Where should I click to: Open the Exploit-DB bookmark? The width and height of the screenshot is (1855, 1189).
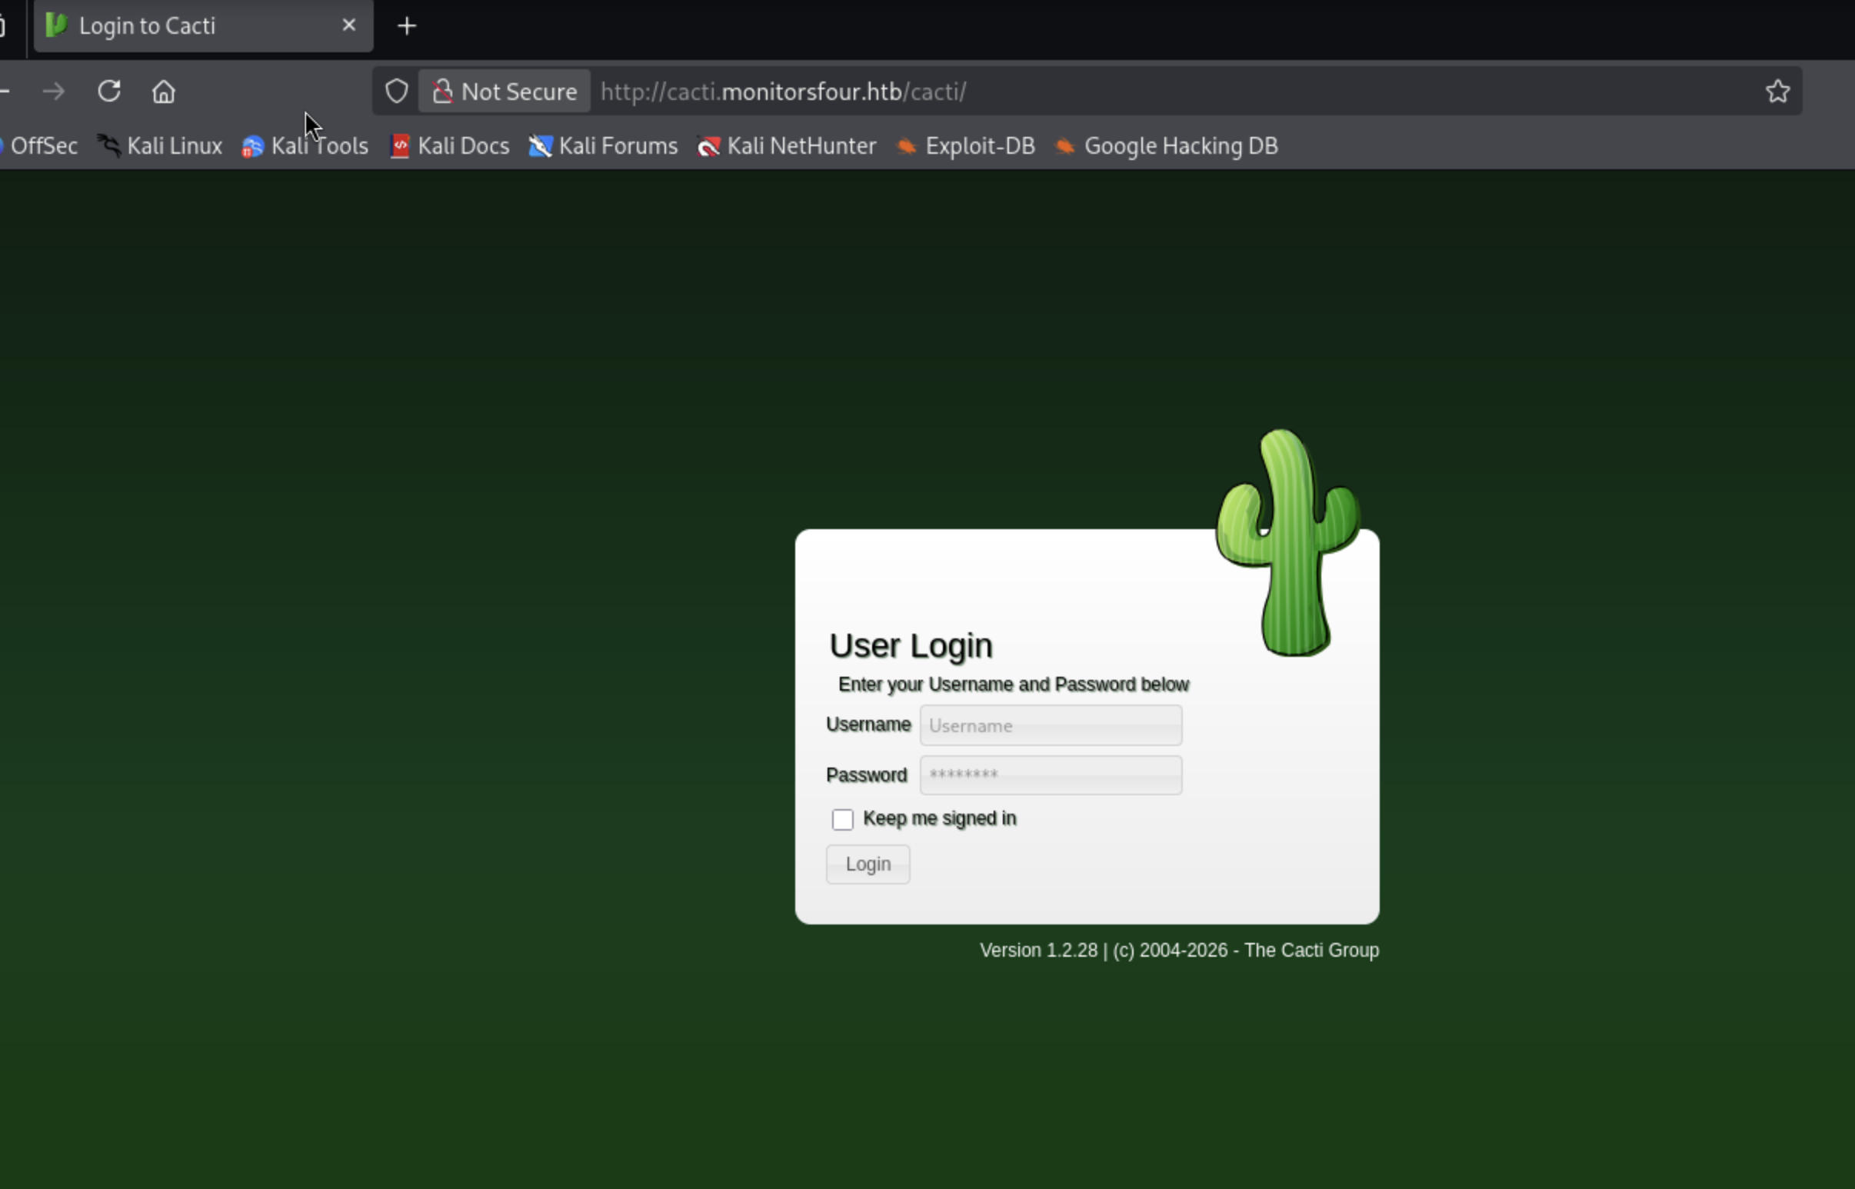966,145
